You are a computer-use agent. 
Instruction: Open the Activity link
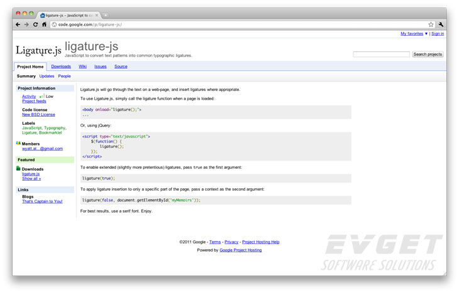pyautogui.click(x=29, y=96)
